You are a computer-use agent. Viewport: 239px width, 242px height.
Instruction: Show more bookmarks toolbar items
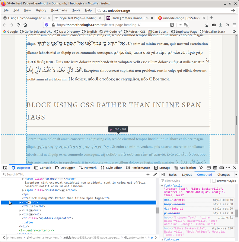(234, 32)
